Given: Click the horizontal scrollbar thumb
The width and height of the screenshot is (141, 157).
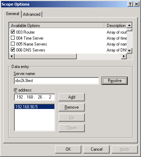Looking at the screenshot, I should click(45, 56).
